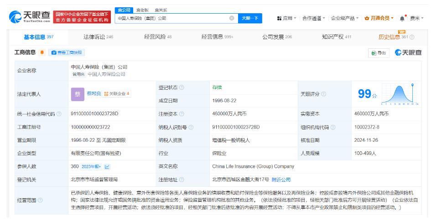Switch to 知识产权 tab

337,37
